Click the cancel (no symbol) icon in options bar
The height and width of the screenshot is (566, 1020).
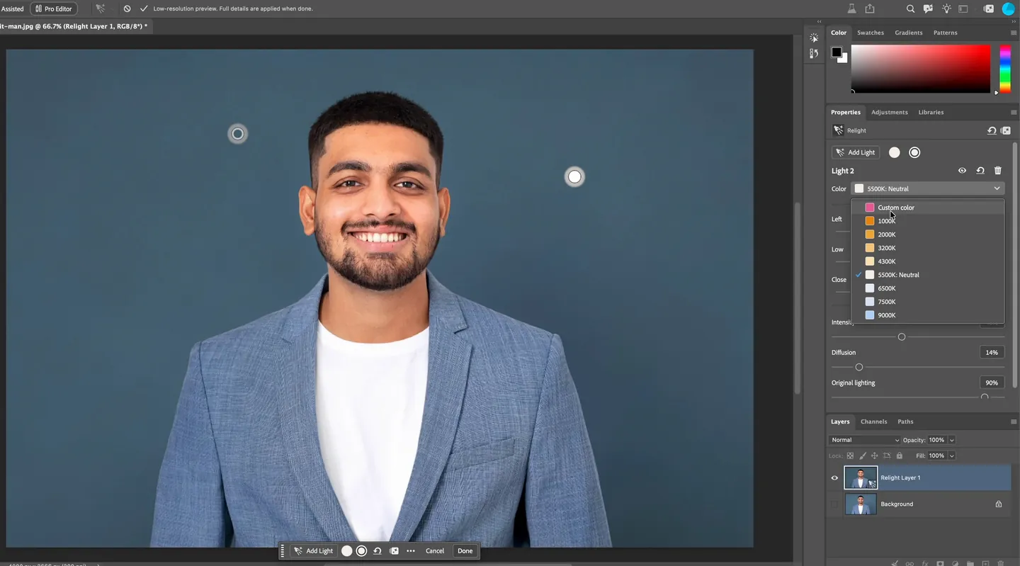point(127,9)
